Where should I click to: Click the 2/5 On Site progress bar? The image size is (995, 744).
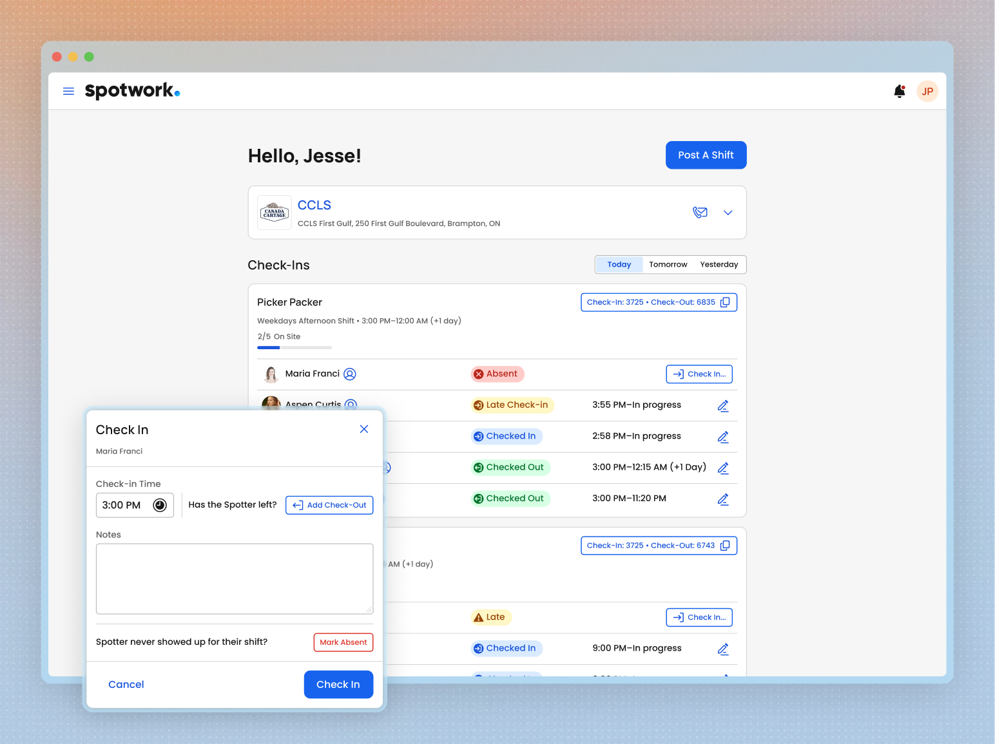coord(295,347)
